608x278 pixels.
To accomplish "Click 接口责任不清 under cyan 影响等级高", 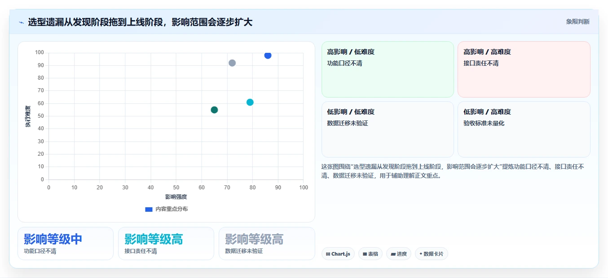I will (x=141, y=251).
